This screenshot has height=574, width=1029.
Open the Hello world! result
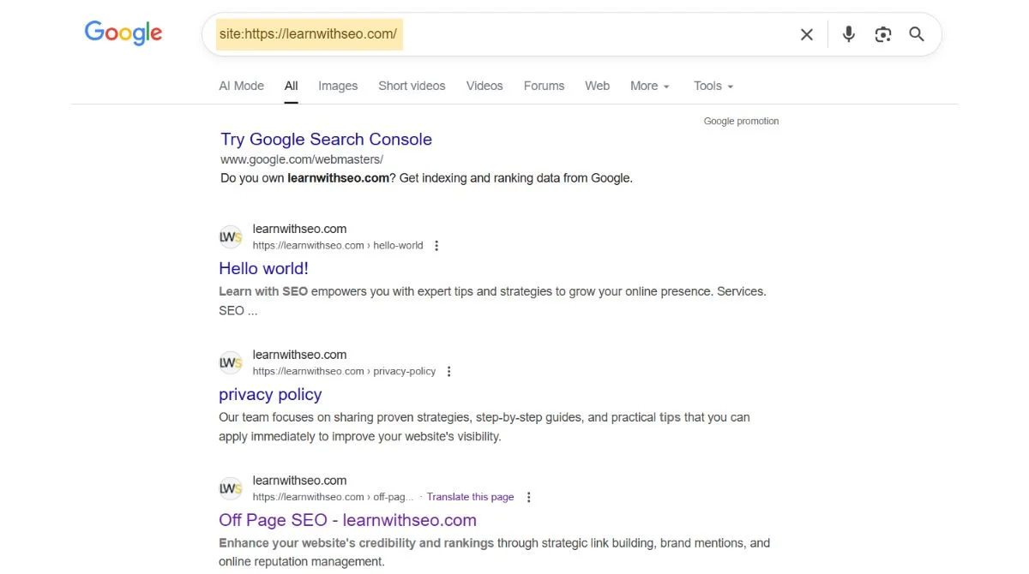pos(263,268)
